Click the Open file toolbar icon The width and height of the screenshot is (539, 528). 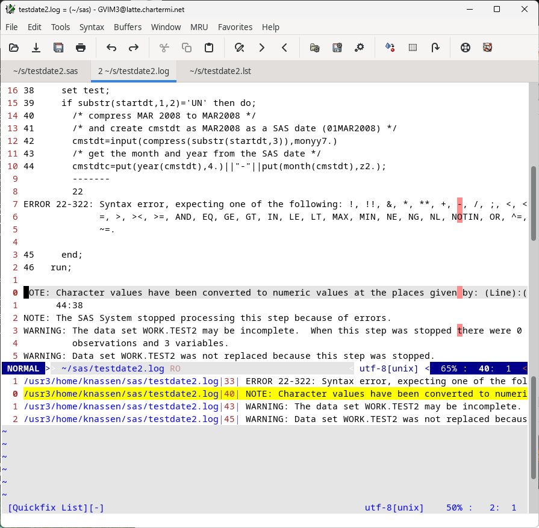14,48
